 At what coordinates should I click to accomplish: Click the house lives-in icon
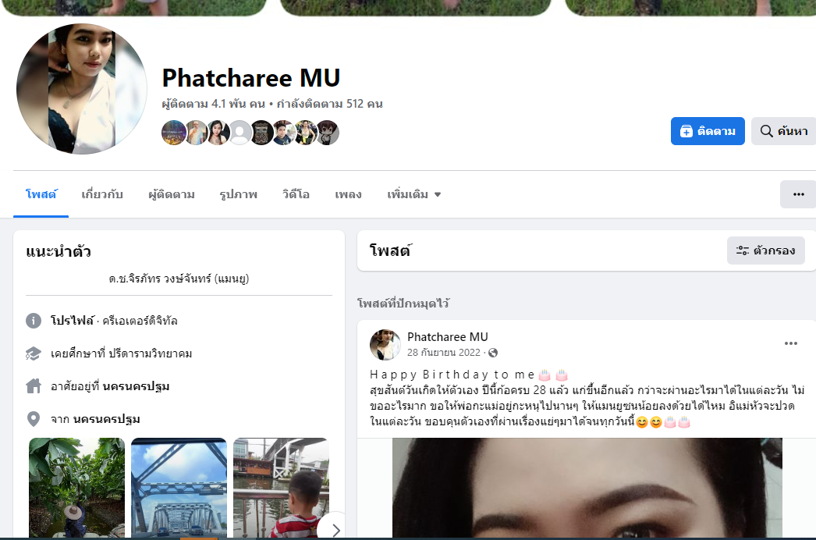(x=34, y=386)
